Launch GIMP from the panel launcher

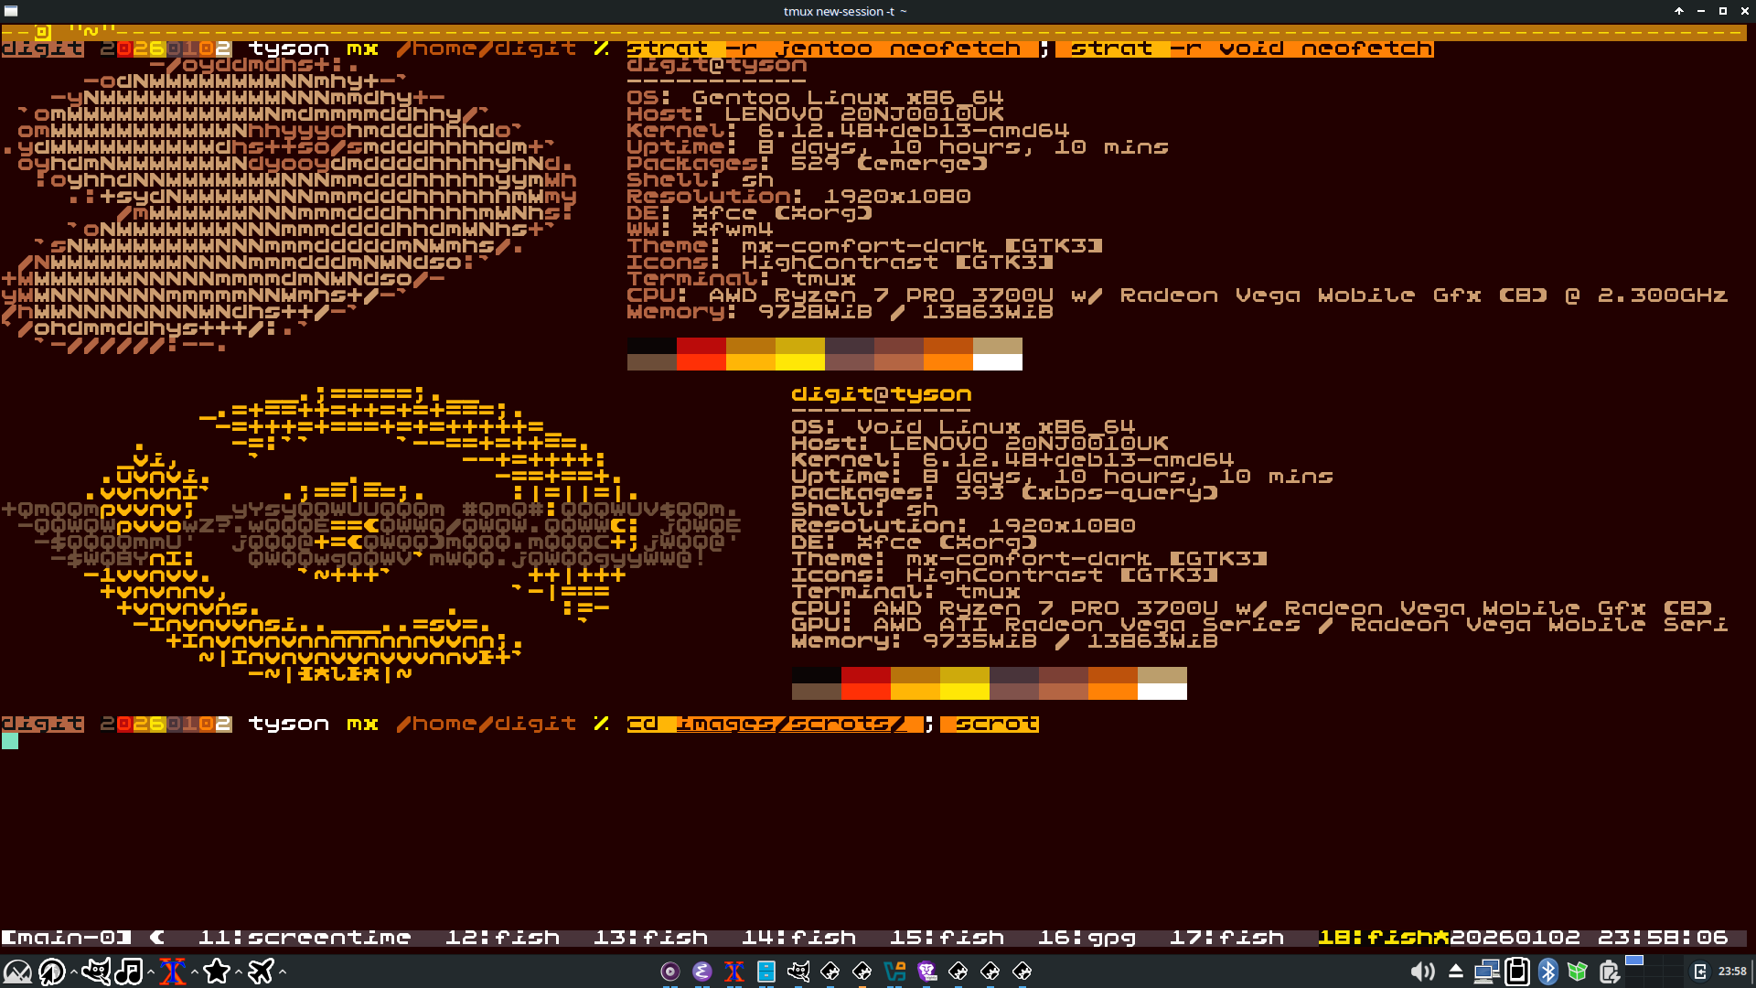pos(95,972)
